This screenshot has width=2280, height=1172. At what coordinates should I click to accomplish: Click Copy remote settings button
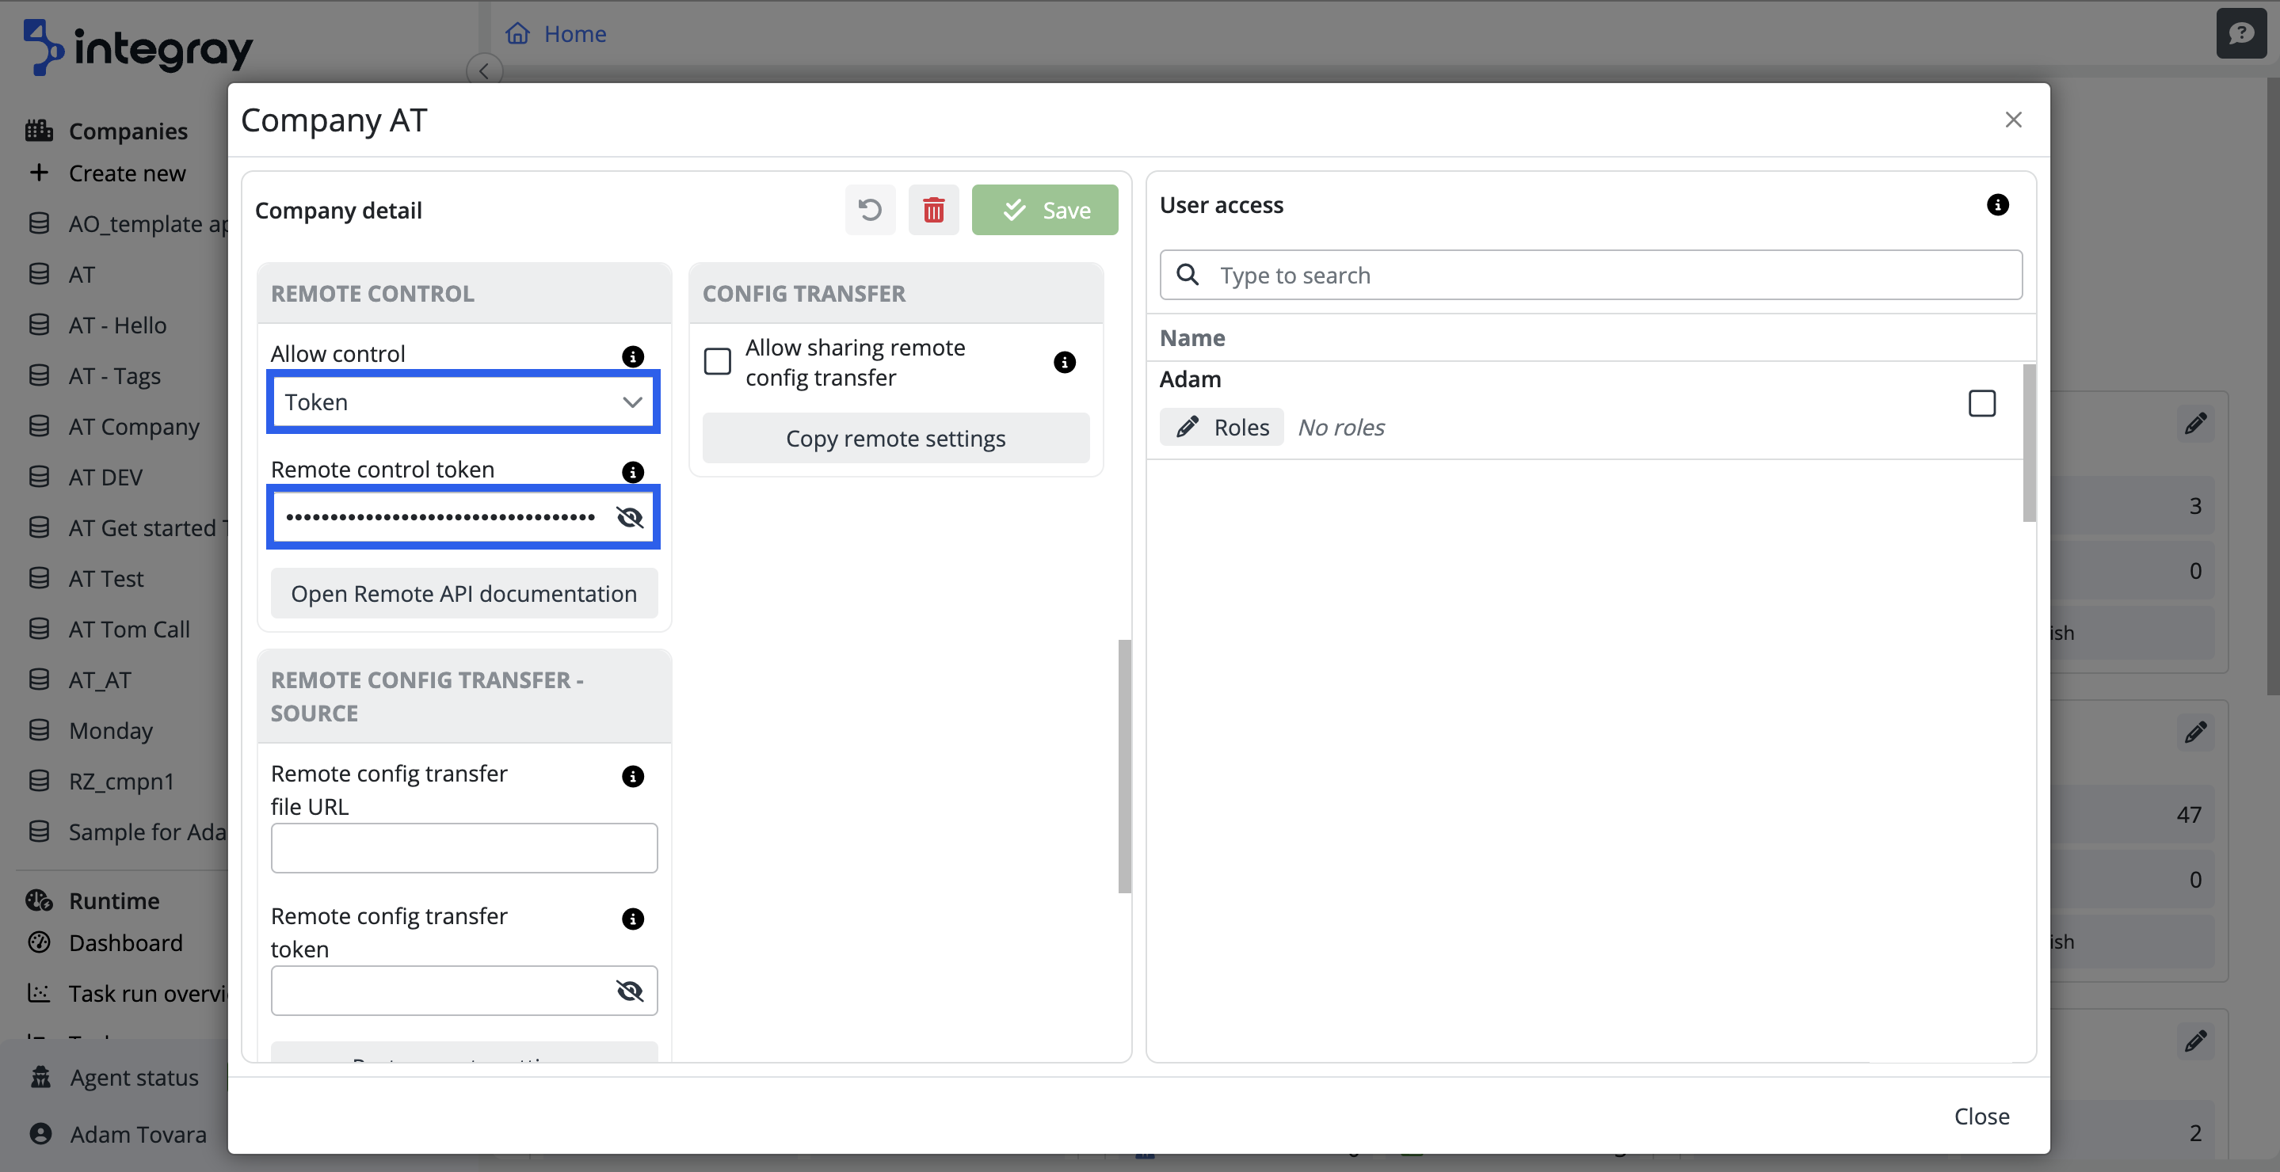point(895,438)
